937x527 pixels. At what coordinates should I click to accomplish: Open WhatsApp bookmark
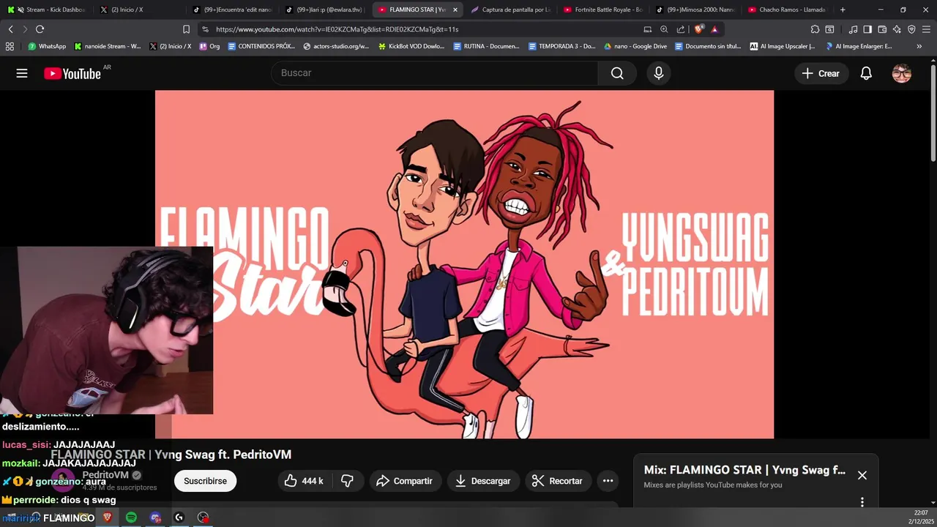(x=47, y=46)
